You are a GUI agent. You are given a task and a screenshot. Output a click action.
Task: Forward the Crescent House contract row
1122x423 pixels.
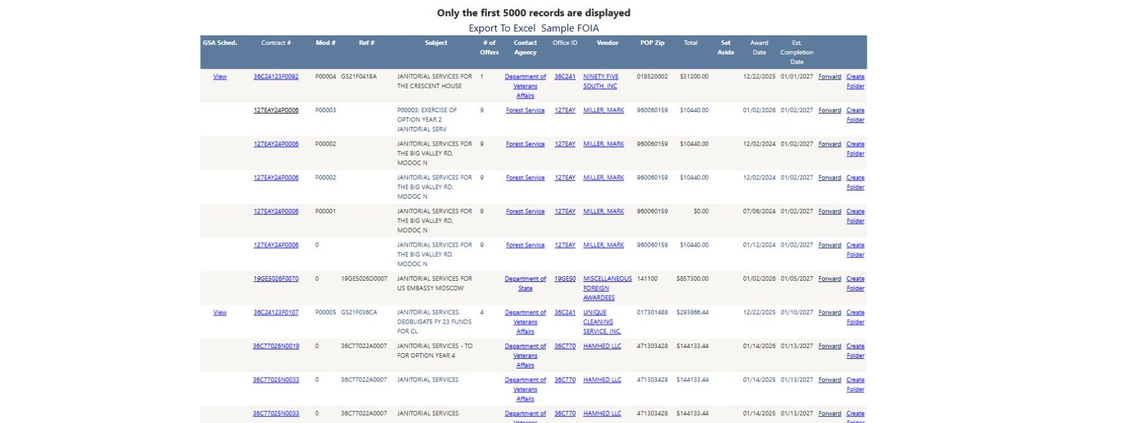point(830,76)
